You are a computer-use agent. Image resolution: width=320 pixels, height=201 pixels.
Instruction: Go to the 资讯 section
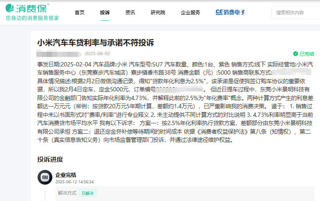[130, 13]
